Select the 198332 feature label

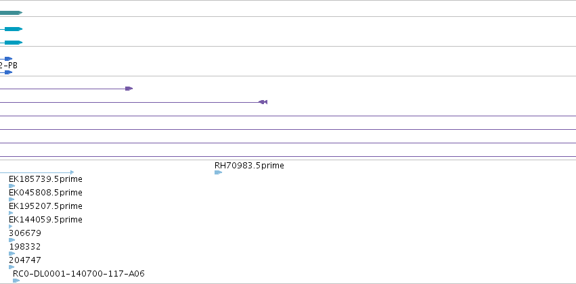coord(25,247)
